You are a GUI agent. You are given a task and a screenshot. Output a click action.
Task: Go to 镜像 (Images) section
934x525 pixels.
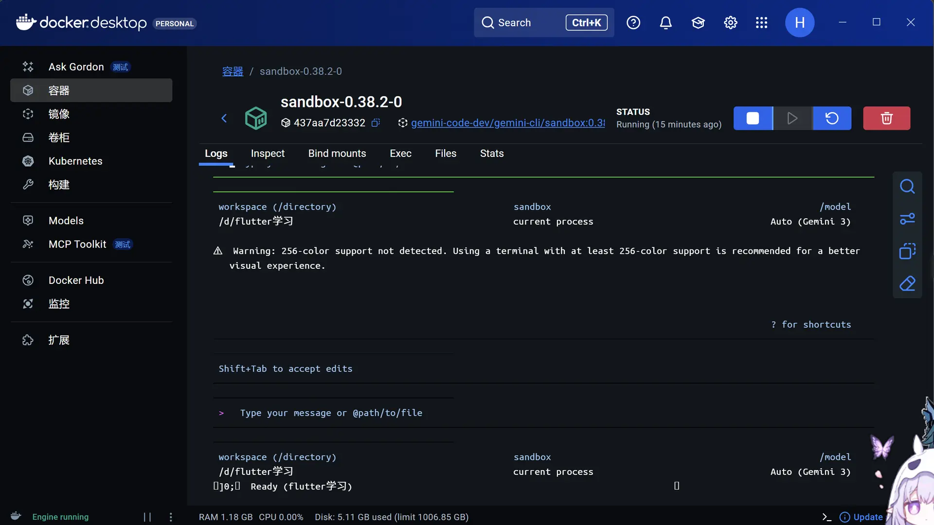pos(91,114)
